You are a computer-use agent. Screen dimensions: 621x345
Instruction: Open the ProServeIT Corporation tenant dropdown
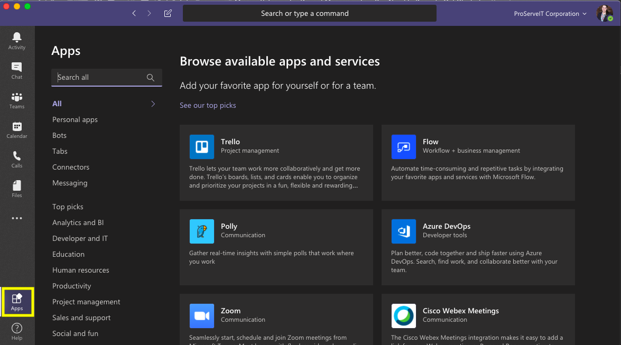click(x=550, y=13)
